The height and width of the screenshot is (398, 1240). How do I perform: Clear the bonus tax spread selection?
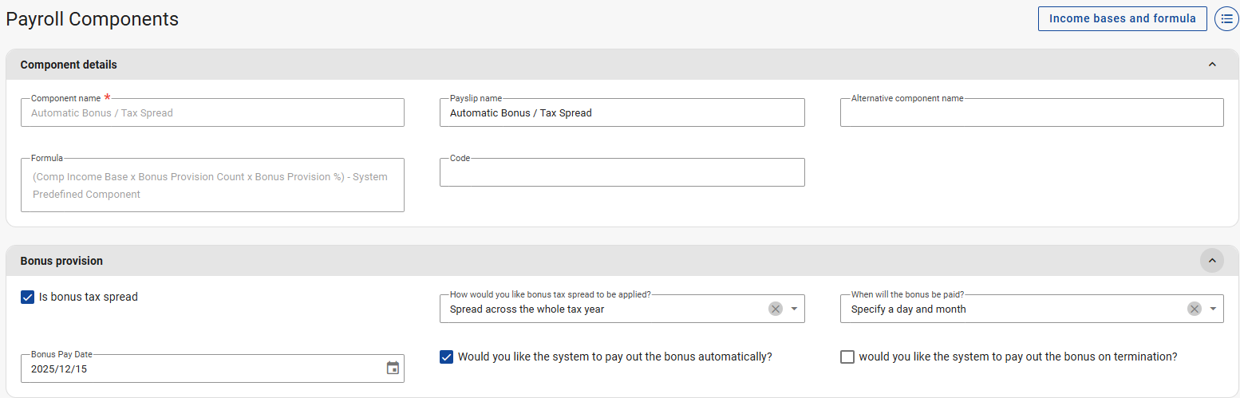776,309
